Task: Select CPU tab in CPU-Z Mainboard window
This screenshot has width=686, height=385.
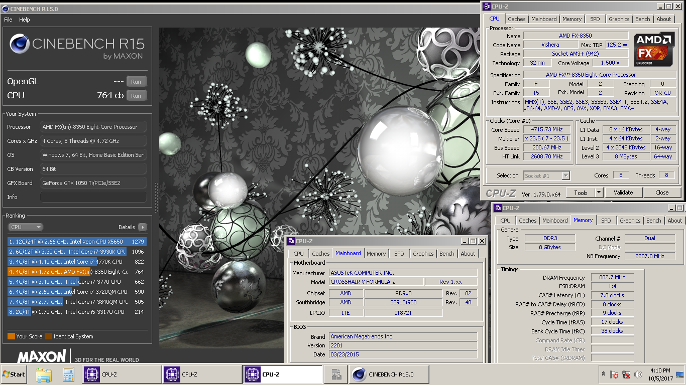Action: click(298, 254)
